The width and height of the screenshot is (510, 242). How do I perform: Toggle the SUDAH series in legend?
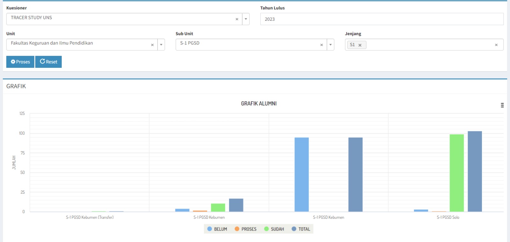pyautogui.click(x=274, y=229)
